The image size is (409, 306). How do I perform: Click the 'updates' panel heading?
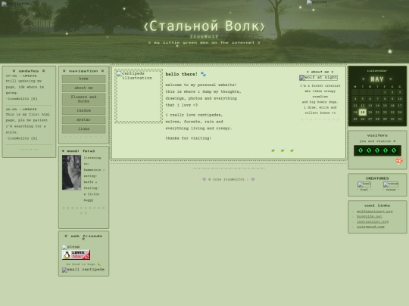click(x=29, y=71)
